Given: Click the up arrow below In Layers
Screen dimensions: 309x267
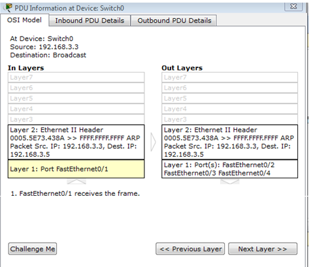Looking at the screenshot, I should tap(76, 181).
